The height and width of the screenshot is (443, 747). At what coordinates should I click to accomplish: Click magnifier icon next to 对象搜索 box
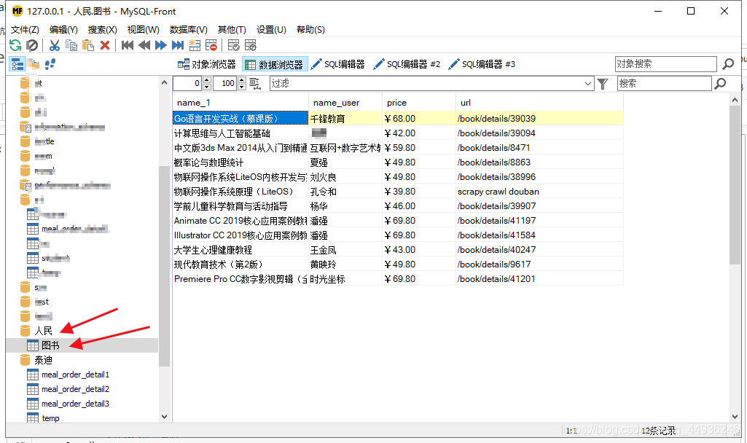click(728, 64)
